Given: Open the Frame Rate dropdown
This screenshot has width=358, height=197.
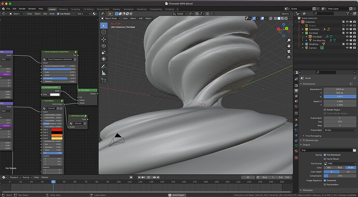Looking at the screenshot, I should (x=340, y=130).
